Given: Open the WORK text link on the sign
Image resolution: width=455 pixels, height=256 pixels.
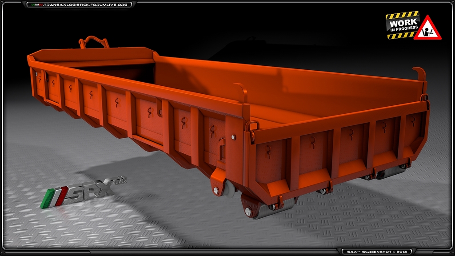Looking at the screenshot, I should [403, 23].
